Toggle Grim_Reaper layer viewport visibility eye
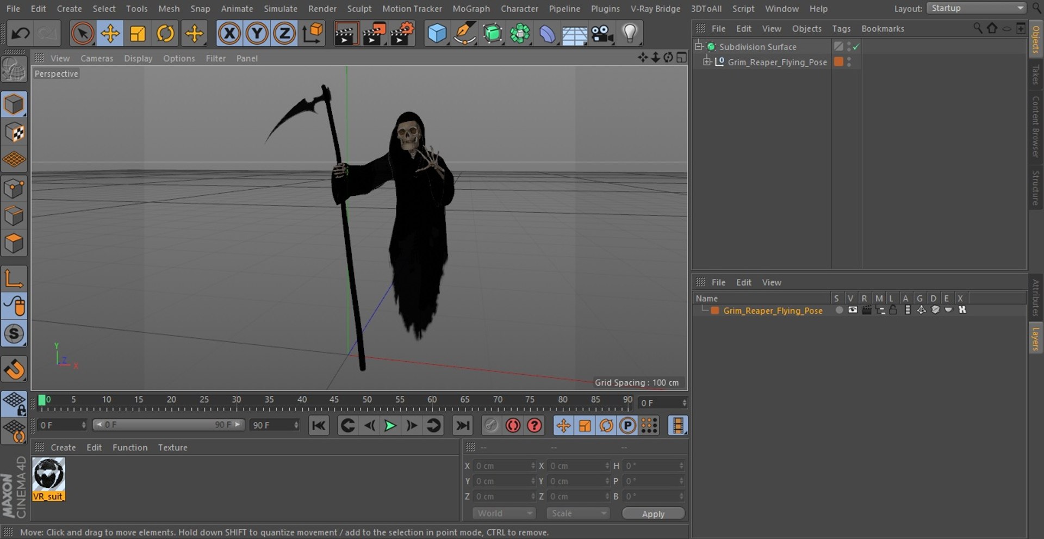This screenshot has height=539, width=1044. 853,310
